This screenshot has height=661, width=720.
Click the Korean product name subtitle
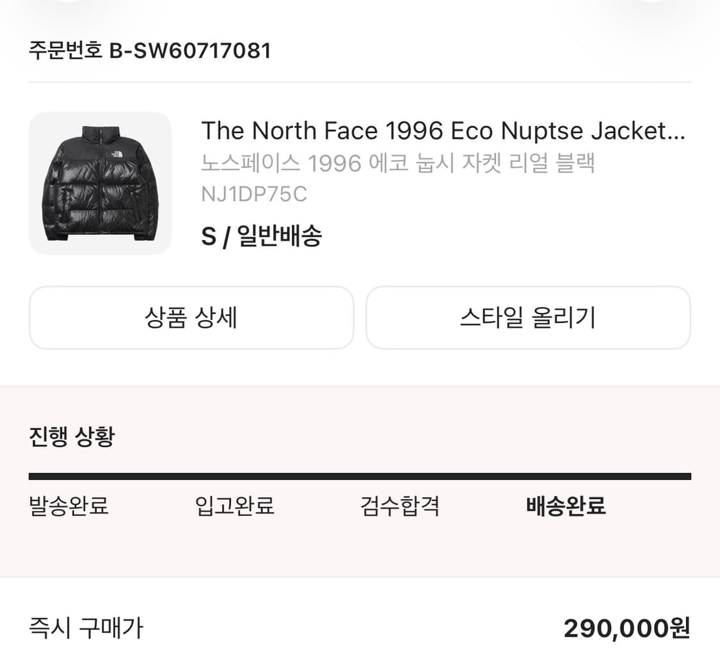point(398,163)
